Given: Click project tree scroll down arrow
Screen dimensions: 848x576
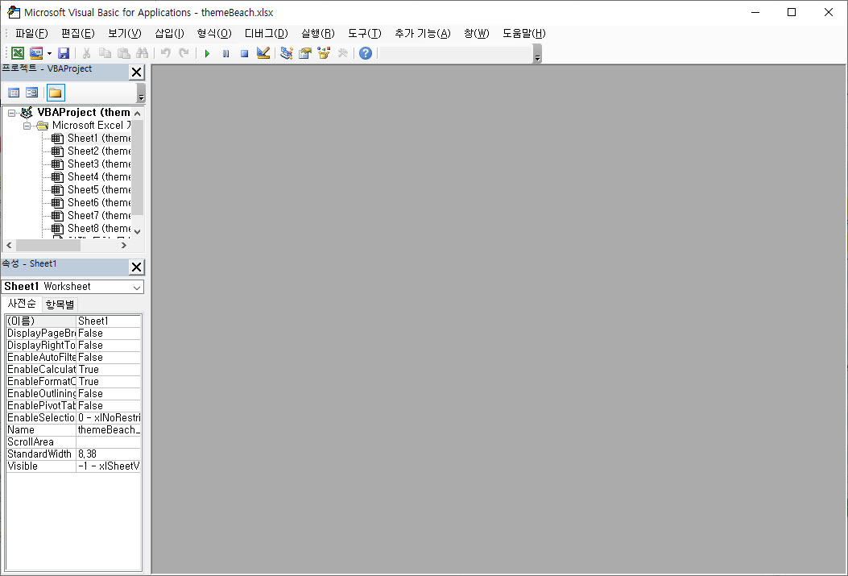Looking at the screenshot, I should click(x=138, y=231).
